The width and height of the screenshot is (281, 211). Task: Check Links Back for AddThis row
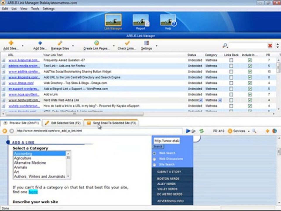[x=231, y=72]
